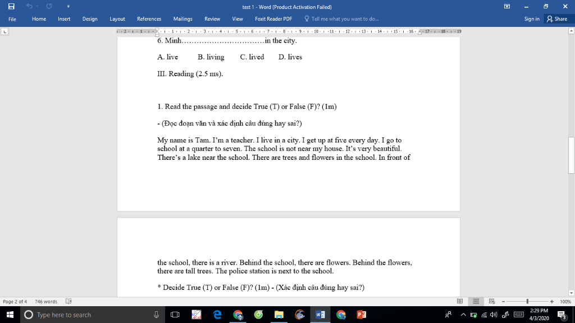Click the answer option 'C. lived'
This screenshot has width=575, height=323.
coord(252,57)
